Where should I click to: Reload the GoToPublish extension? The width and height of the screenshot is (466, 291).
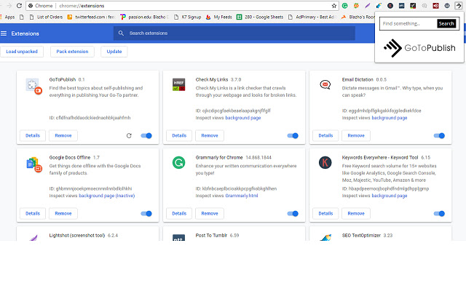[129, 136]
